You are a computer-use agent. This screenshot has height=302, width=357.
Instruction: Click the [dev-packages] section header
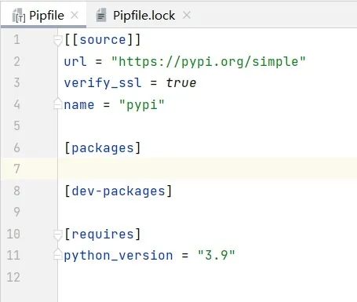118,191
